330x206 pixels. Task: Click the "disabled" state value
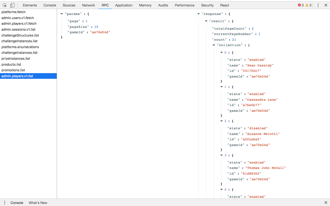pos(258,128)
